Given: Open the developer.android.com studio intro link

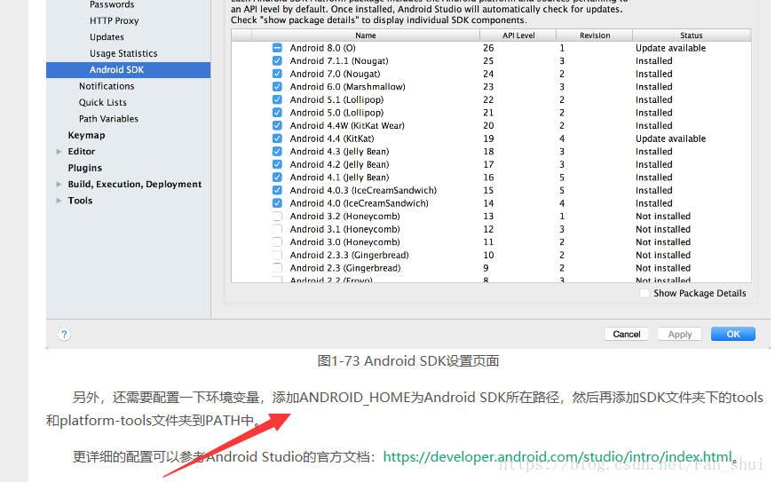Looking at the screenshot, I should point(557,456).
